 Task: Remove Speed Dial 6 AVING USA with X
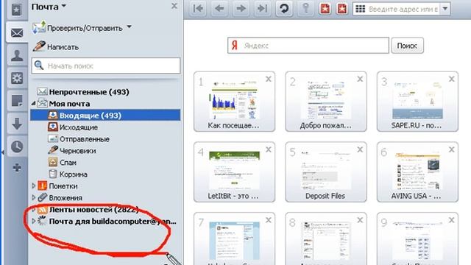(451, 149)
